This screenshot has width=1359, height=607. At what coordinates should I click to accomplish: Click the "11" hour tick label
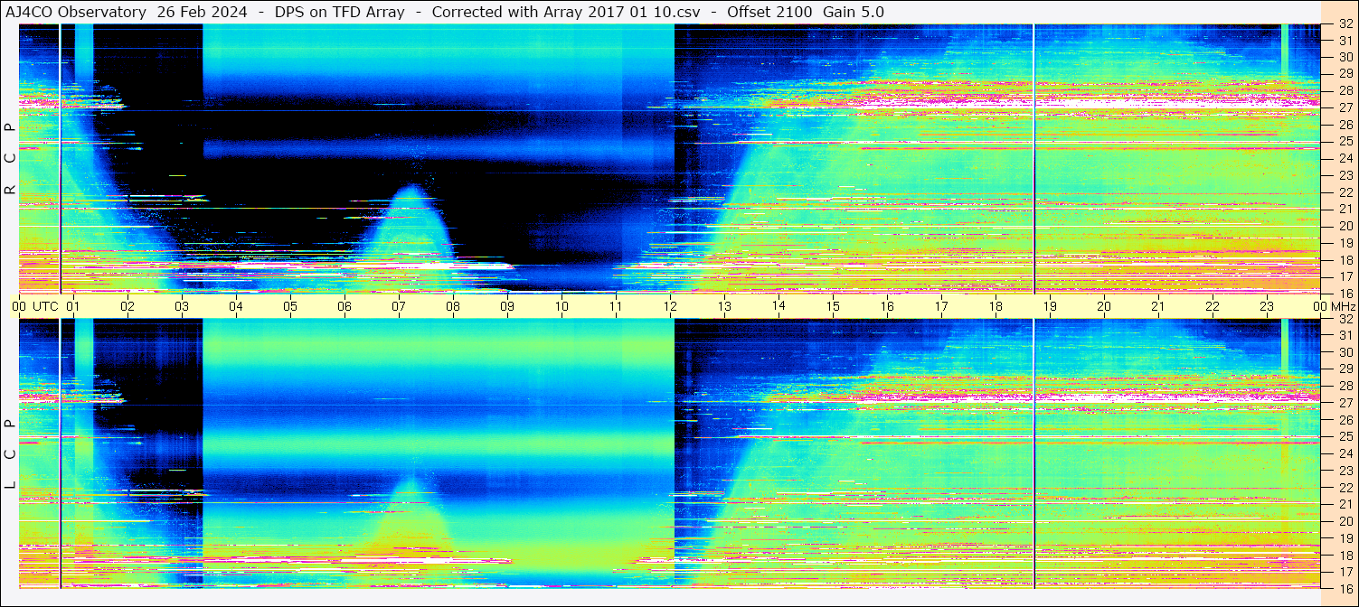[x=616, y=306]
